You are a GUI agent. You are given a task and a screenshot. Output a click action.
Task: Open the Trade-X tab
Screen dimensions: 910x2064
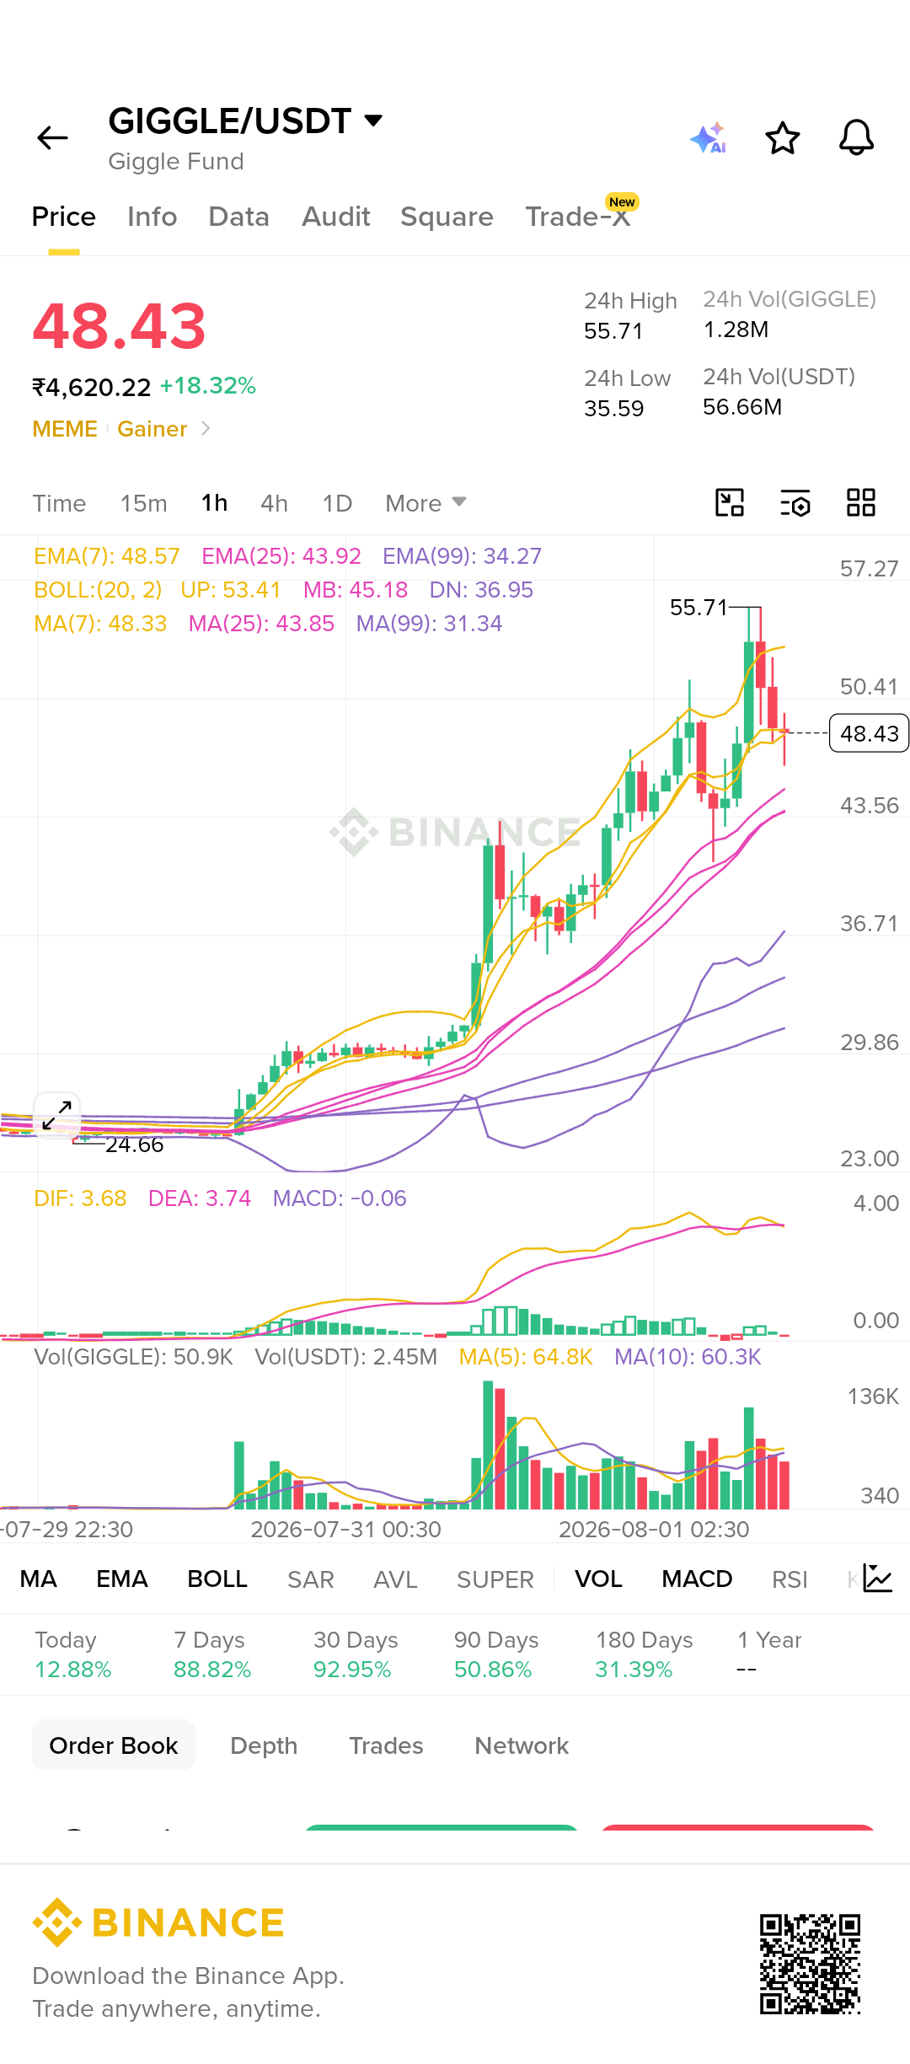click(x=578, y=217)
